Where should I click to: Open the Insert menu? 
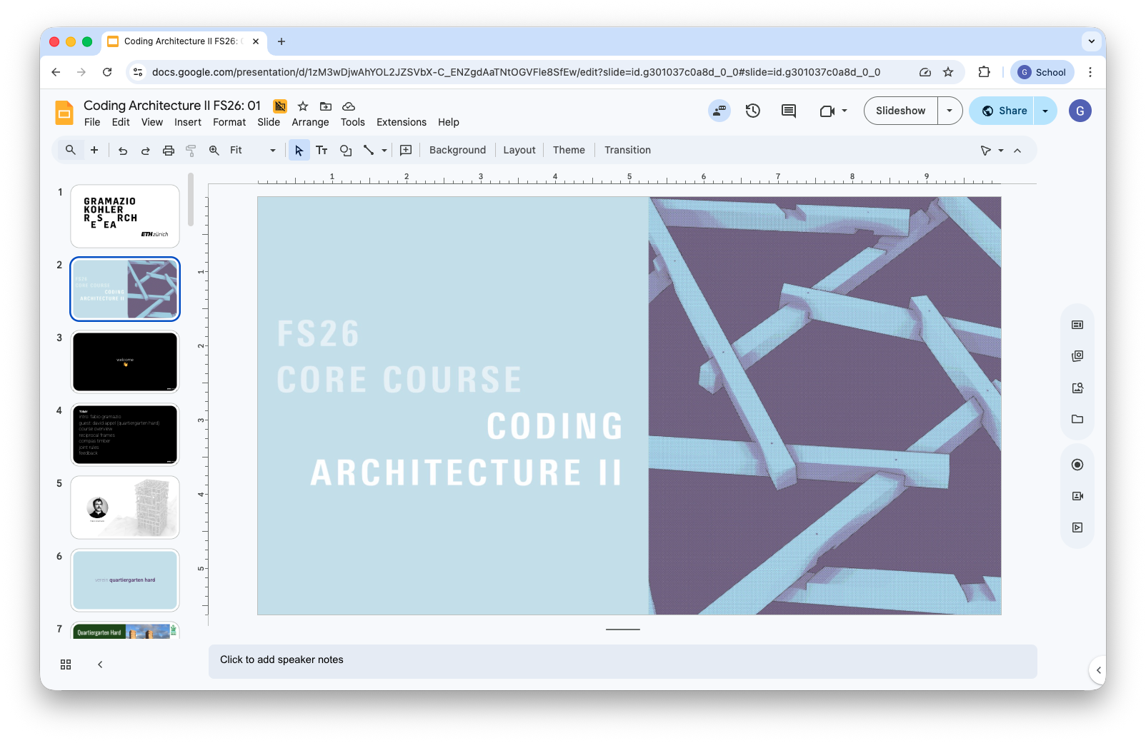point(188,122)
